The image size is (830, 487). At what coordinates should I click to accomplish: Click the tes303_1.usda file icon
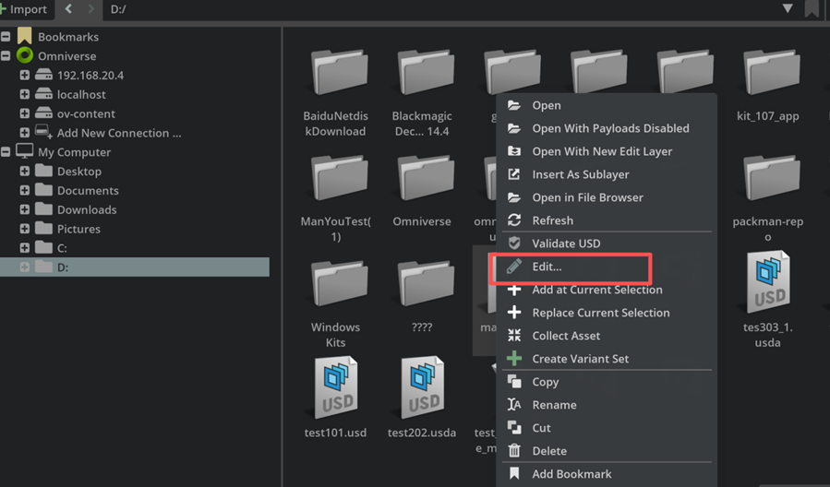pos(768,282)
